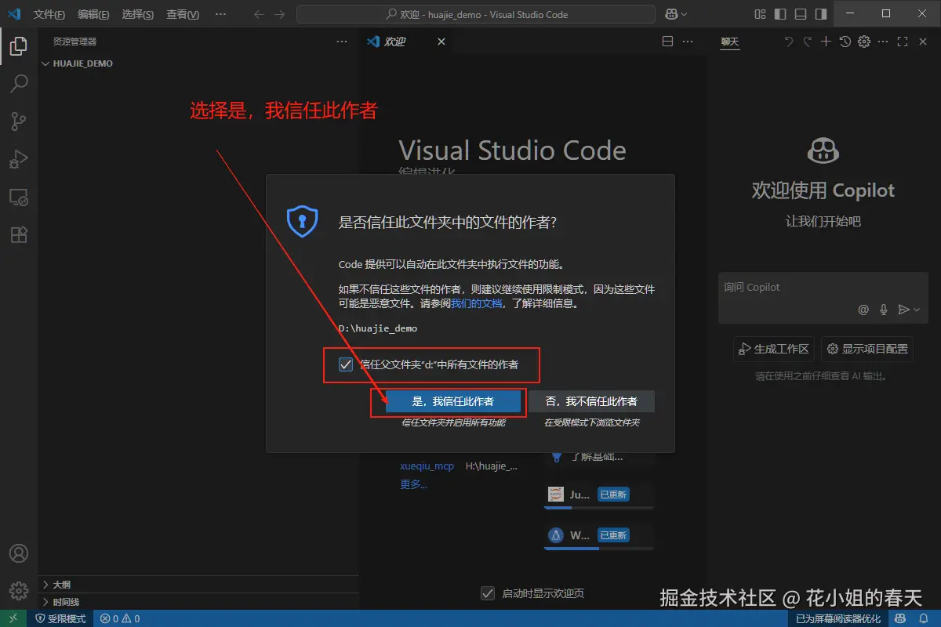The image size is (941, 627).
Task: Open the Accounts menu icon
Action: pyautogui.click(x=19, y=553)
